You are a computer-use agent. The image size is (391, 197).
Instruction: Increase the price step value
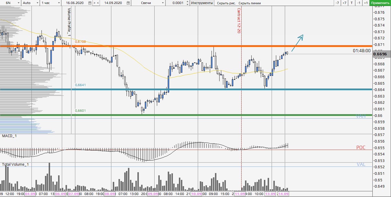187,2
